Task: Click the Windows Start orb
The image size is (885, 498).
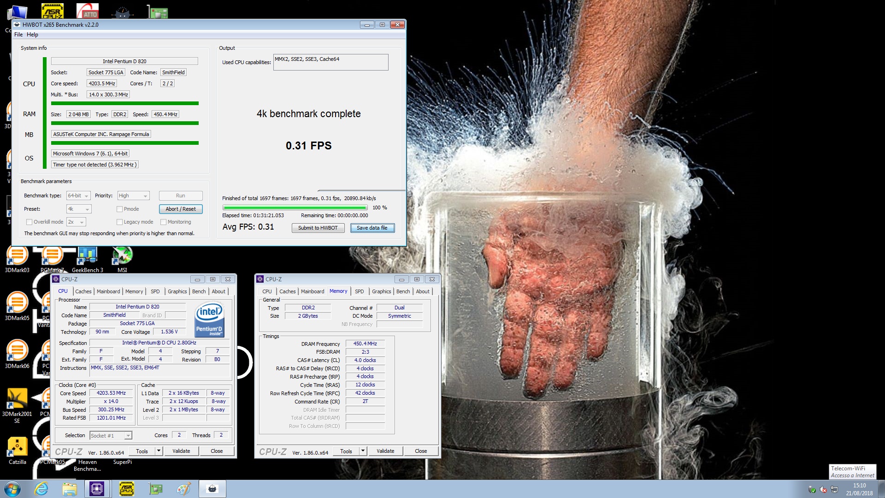Action: [12, 489]
